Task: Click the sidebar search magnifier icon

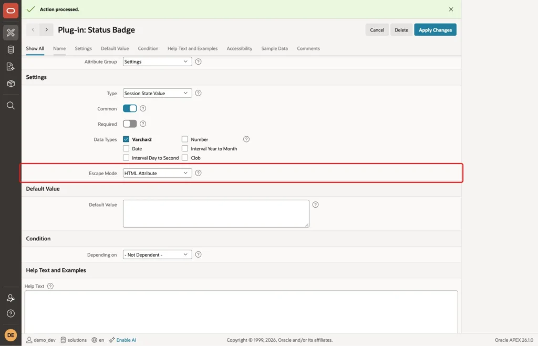Action: (x=11, y=105)
